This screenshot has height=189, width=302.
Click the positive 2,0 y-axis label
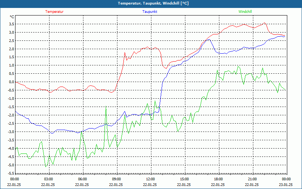(11, 49)
